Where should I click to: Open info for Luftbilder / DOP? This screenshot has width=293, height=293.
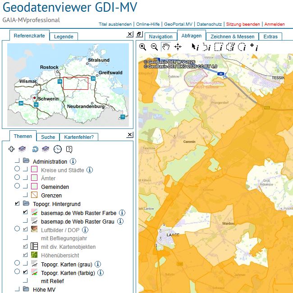(85, 230)
